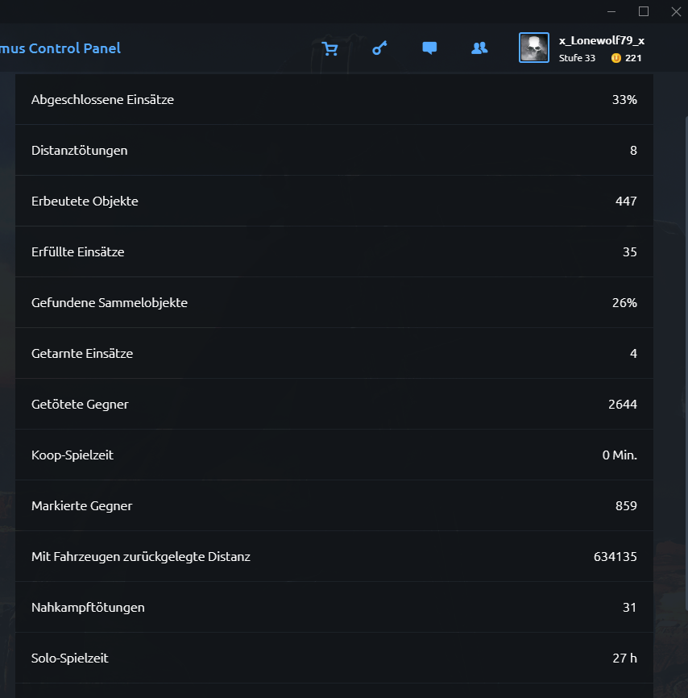Click the gold coin units icon
Viewport: 688px width, 698px height.
coord(616,58)
